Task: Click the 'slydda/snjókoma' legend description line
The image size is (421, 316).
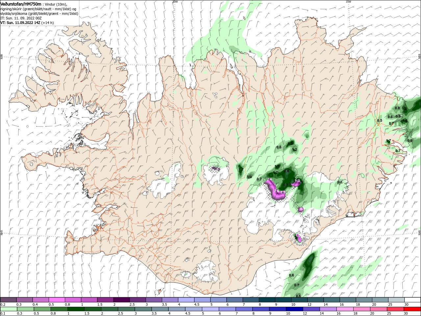Action: click(39, 13)
